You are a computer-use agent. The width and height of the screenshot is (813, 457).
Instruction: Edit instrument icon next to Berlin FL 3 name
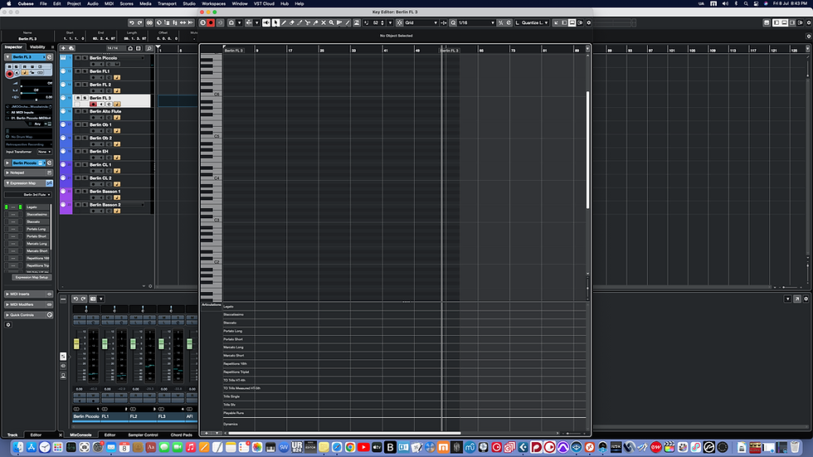[50, 57]
